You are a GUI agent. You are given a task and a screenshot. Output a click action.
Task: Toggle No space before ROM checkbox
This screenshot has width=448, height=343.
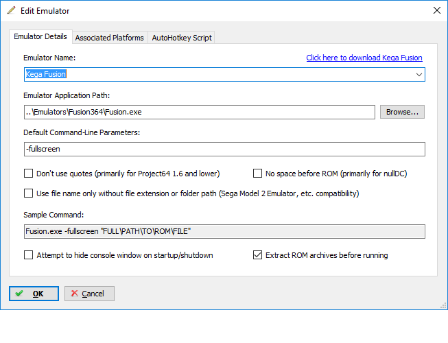[x=257, y=174]
